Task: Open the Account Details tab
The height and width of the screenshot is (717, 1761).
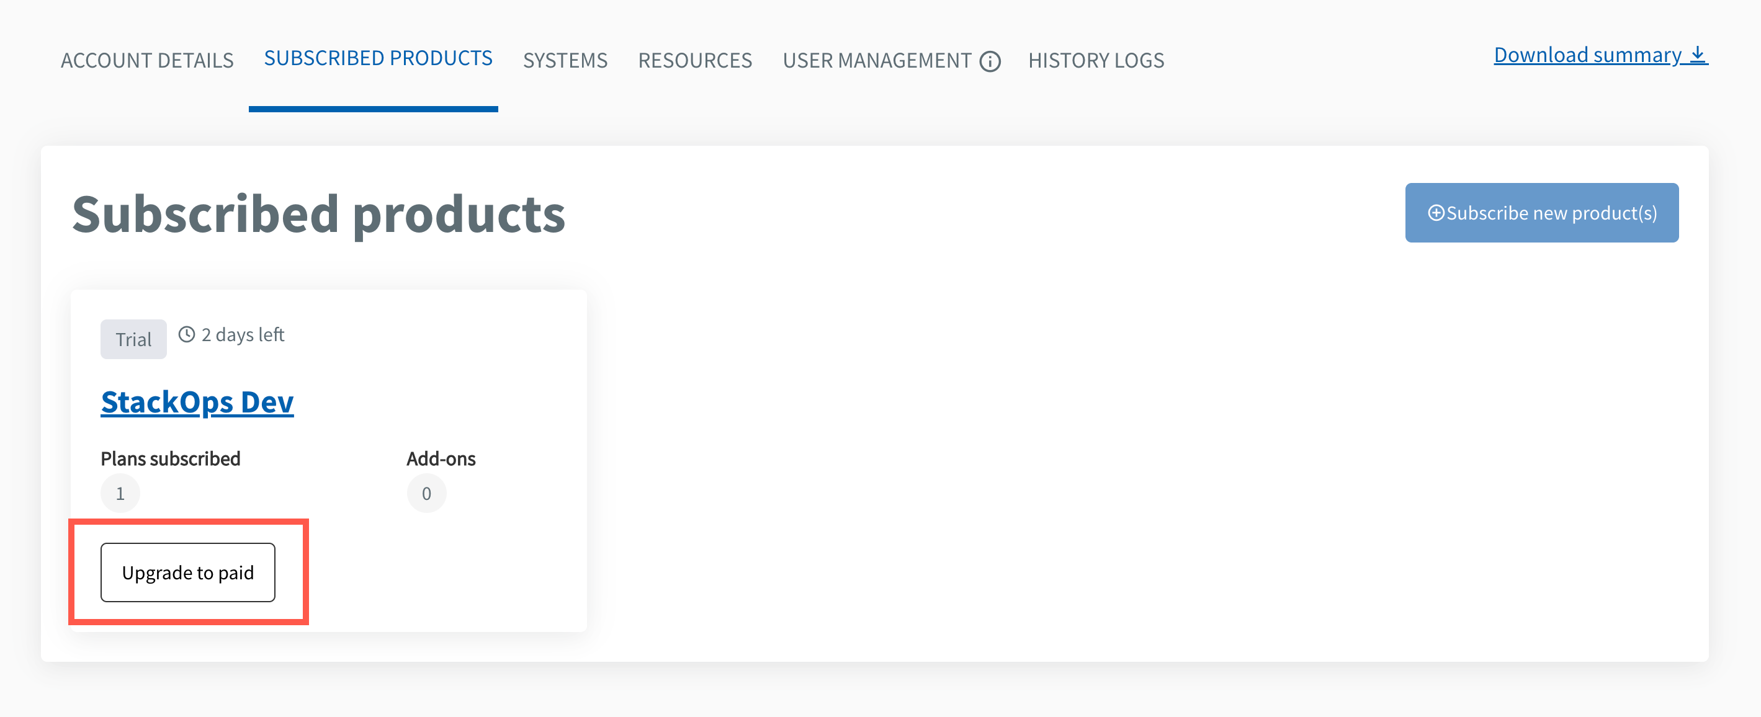Action: [147, 60]
